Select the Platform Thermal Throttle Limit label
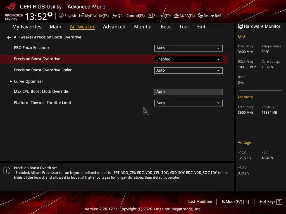The image size is (286, 214). [x=42, y=103]
